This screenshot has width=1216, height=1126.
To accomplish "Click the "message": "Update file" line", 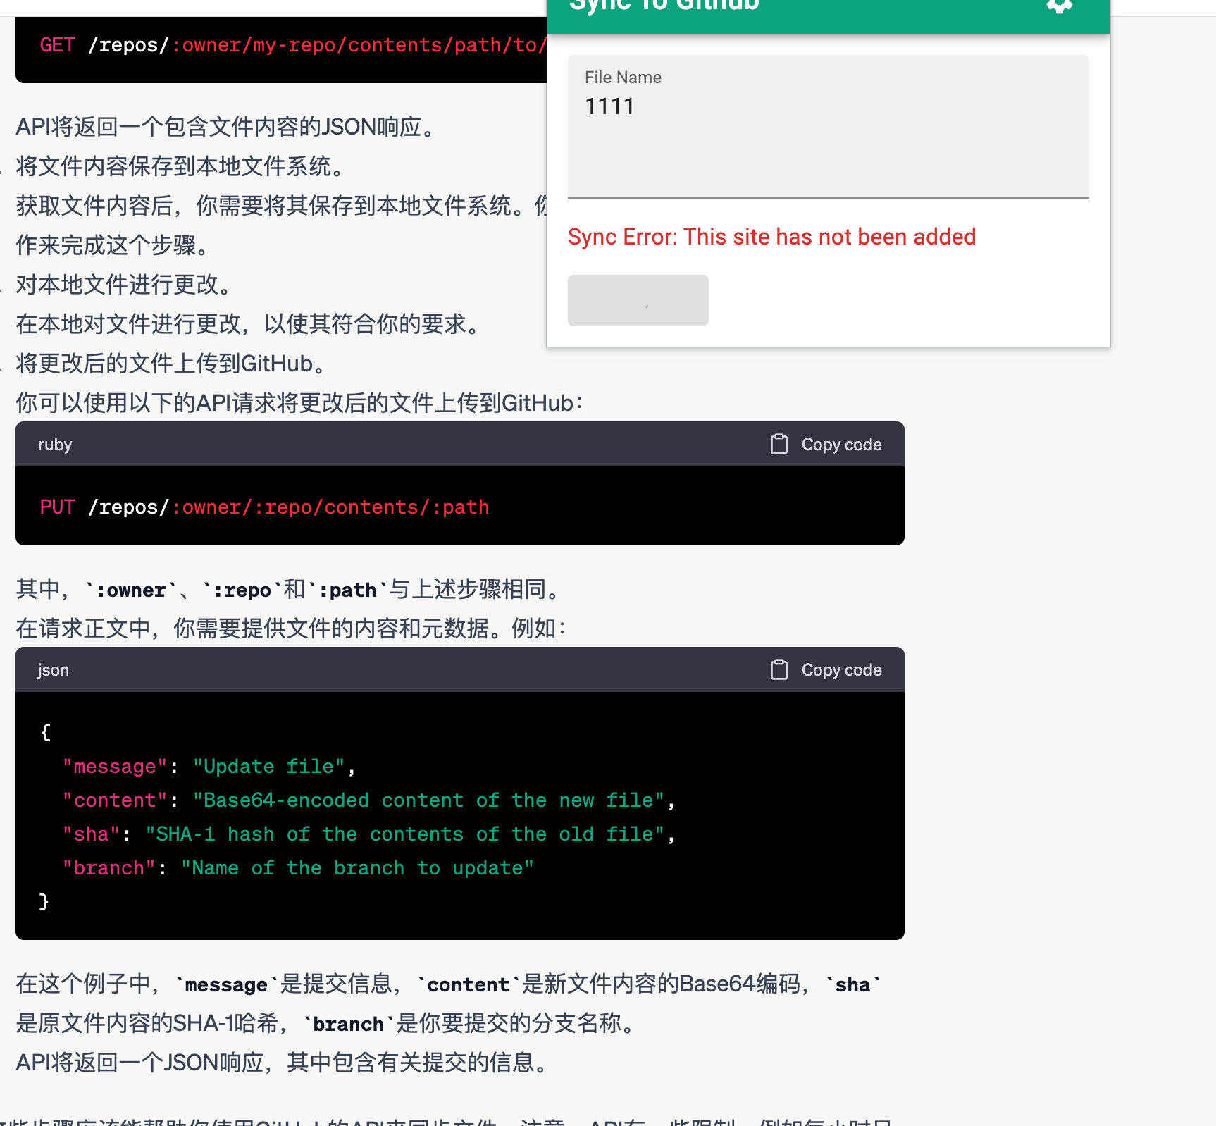I will [209, 767].
